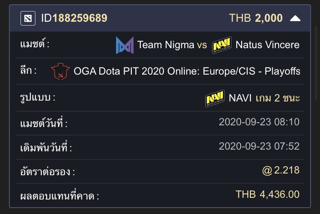
Task: Click the match date 2020-09-23 08:10
Action: pos(259,122)
